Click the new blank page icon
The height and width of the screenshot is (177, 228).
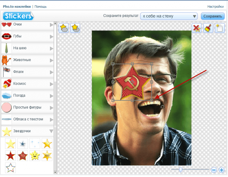coord(219,28)
